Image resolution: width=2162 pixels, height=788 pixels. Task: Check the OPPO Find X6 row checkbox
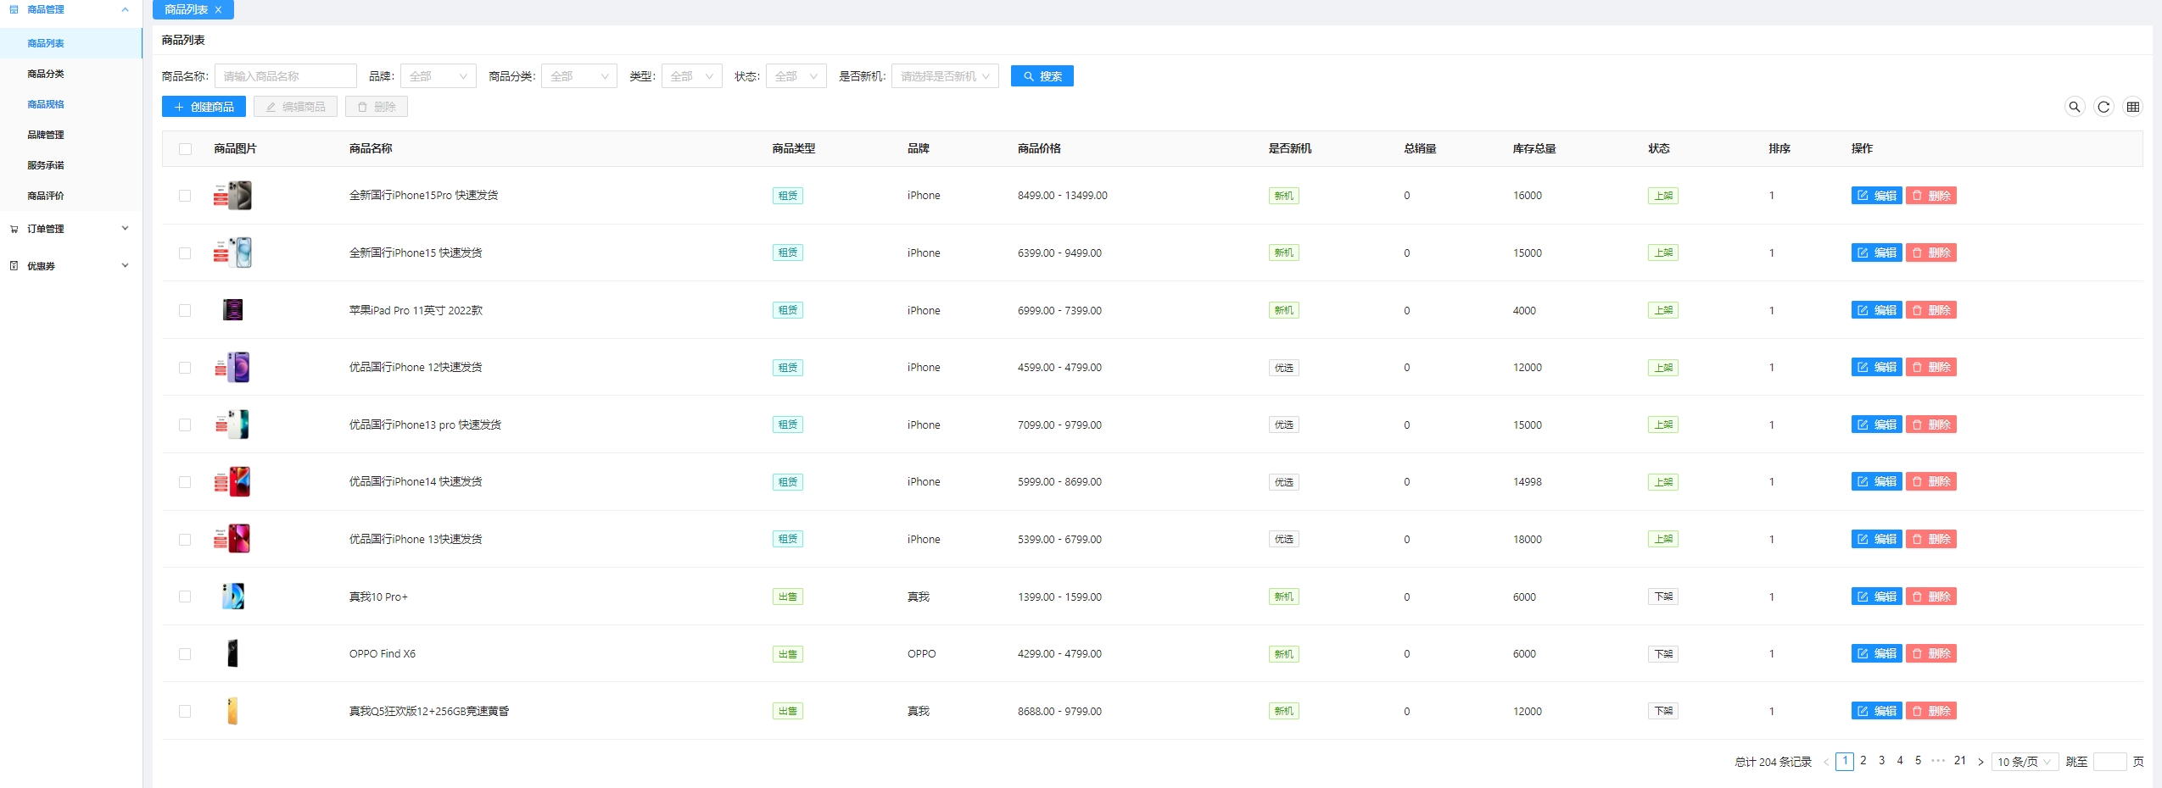(185, 654)
